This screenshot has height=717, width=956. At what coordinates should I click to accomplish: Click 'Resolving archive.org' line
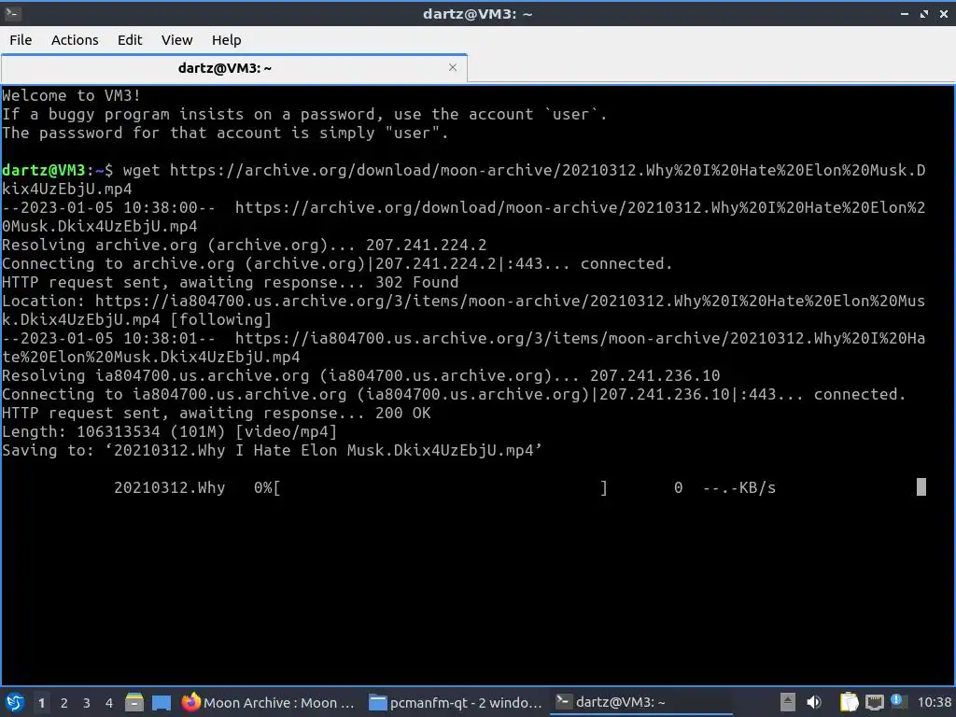point(245,246)
